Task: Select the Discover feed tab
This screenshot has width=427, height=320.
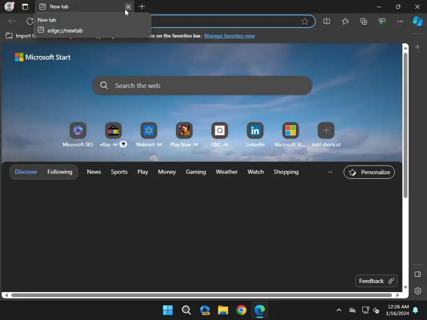Action: (26, 172)
